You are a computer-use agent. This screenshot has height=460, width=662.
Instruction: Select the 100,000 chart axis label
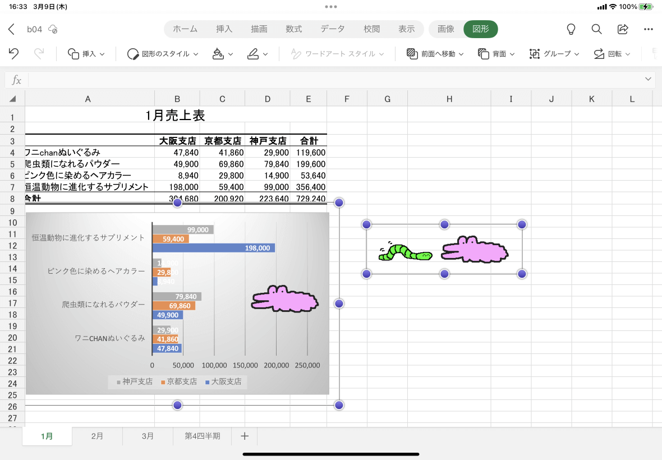pos(214,365)
